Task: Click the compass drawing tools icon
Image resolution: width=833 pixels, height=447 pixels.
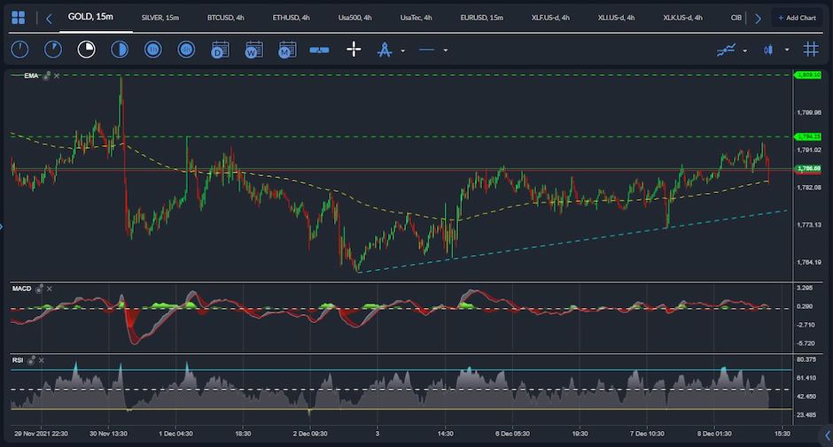Action: click(385, 50)
